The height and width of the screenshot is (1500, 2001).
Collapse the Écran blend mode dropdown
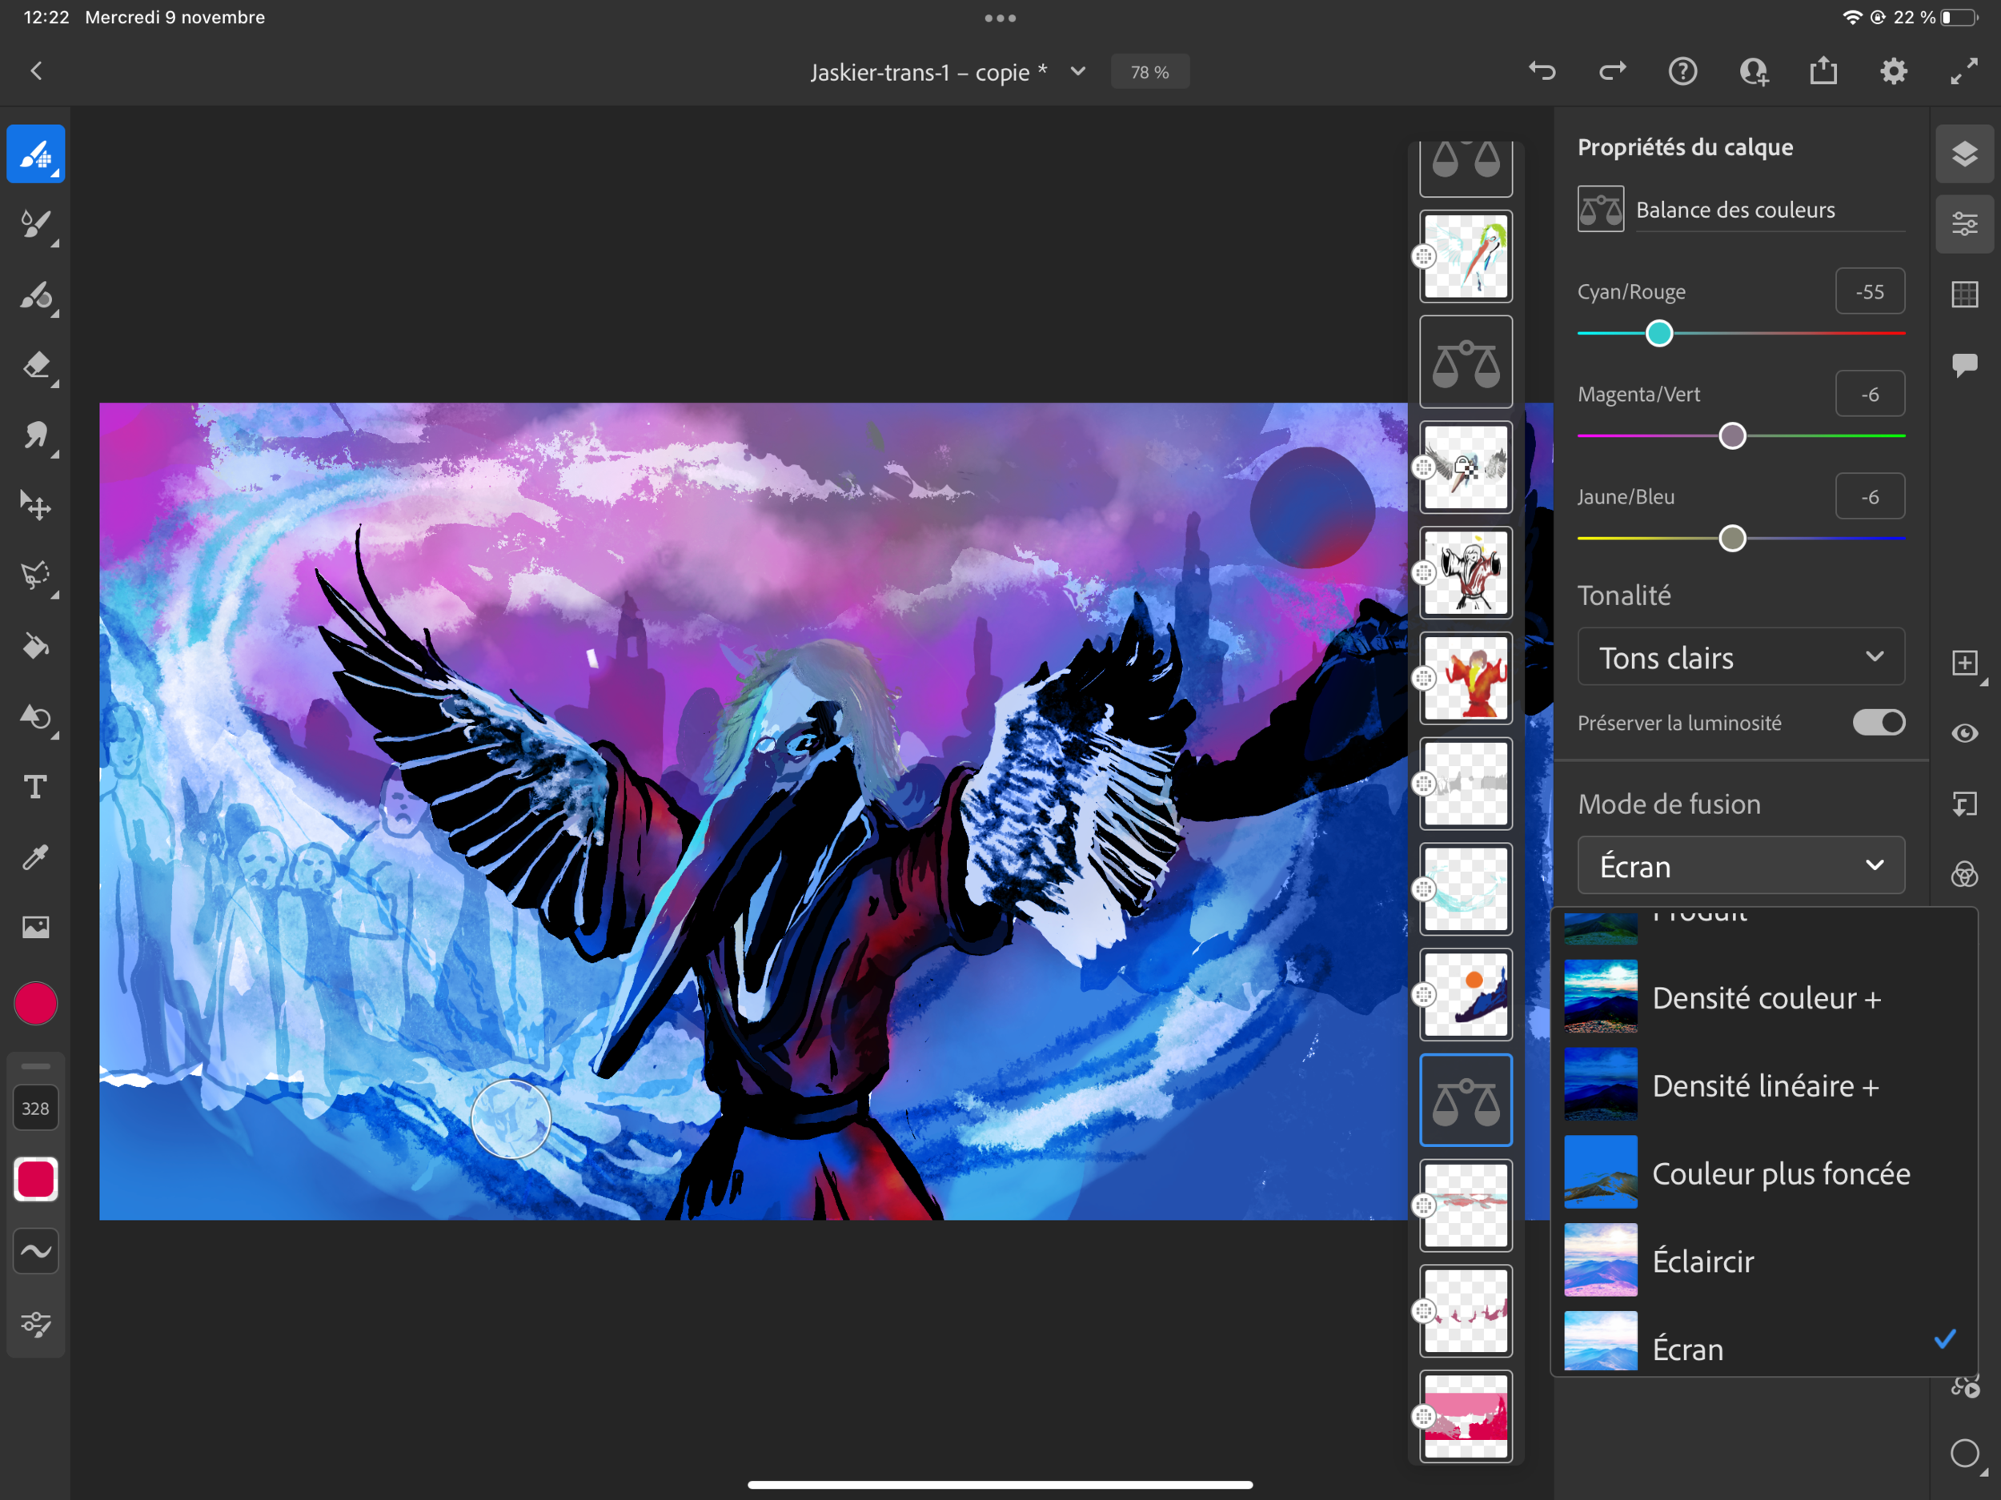(x=1741, y=866)
